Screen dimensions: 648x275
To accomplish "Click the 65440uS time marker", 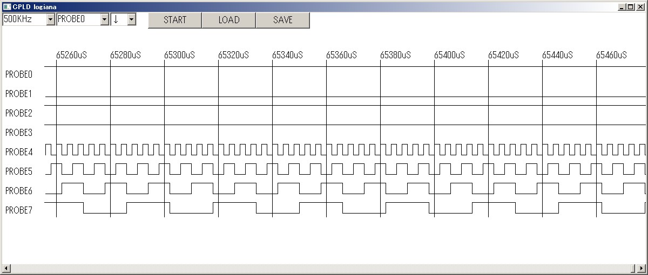I will coord(557,55).
